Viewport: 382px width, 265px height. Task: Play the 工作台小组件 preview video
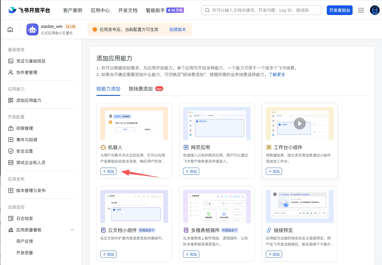pyautogui.click(x=299, y=123)
